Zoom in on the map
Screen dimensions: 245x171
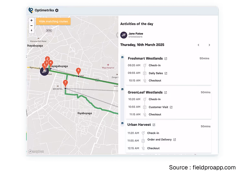click(31, 20)
